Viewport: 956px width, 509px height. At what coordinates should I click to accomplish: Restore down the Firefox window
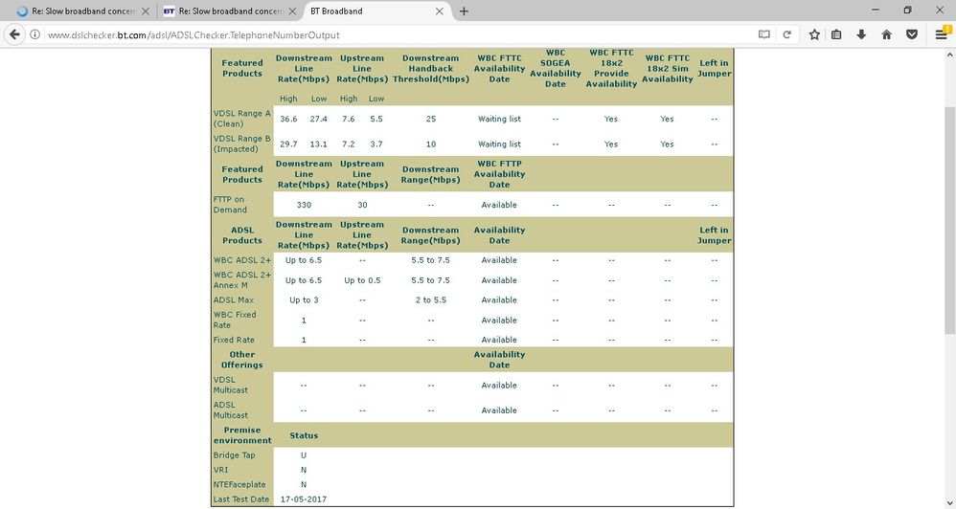point(908,10)
